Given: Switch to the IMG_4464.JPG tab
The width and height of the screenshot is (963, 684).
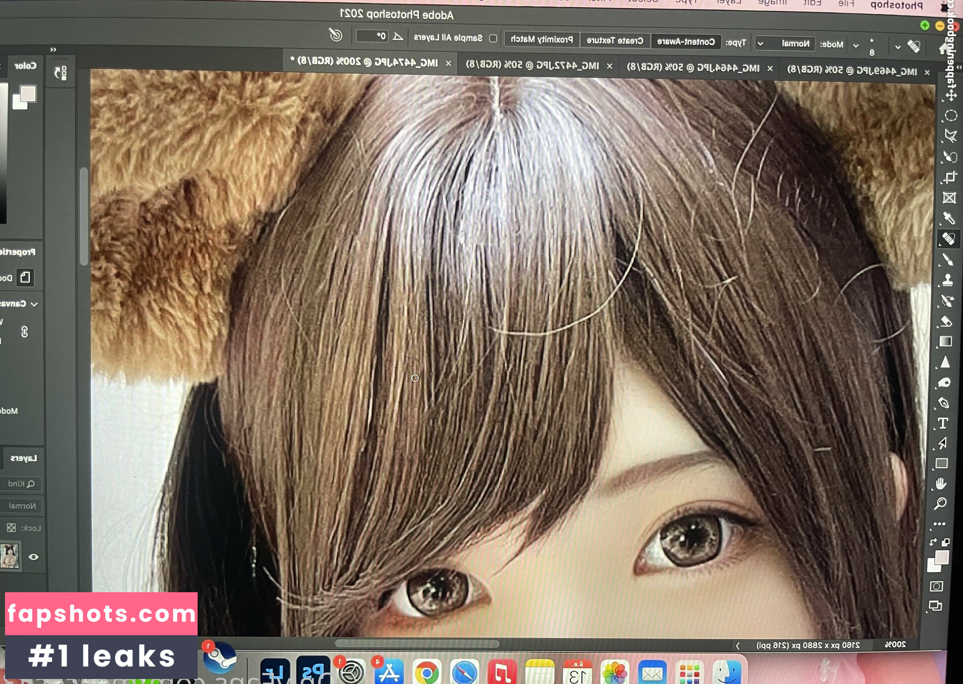Looking at the screenshot, I should click(x=693, y=68).
